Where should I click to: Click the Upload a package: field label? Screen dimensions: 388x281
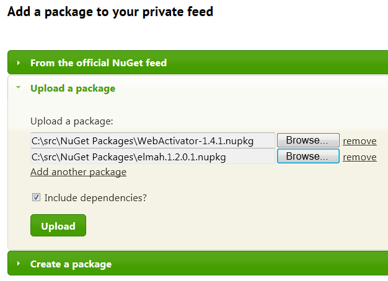[x=71, y=121]
